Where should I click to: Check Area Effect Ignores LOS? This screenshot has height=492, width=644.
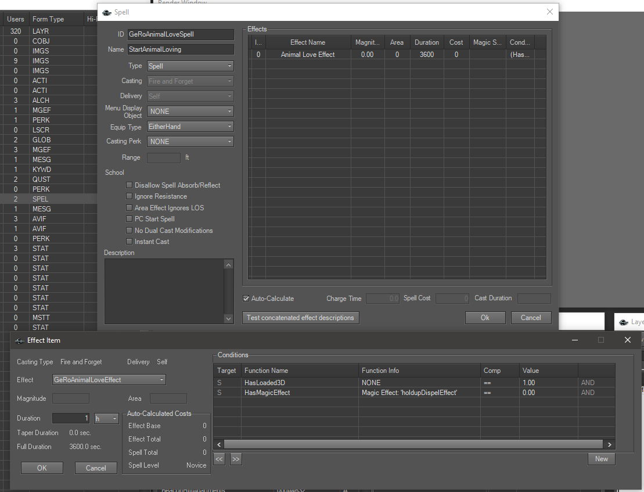tap(129, 208)
